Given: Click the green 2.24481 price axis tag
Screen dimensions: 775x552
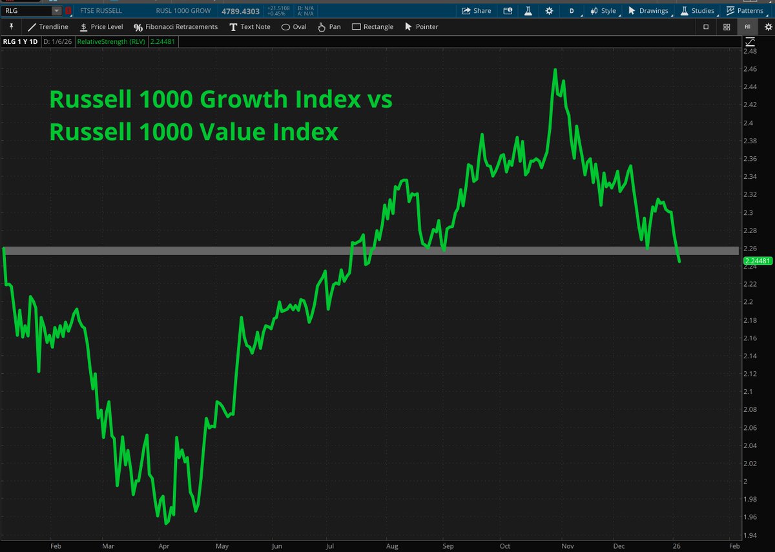Looking at the screenshot, I should tap(758, 261).
